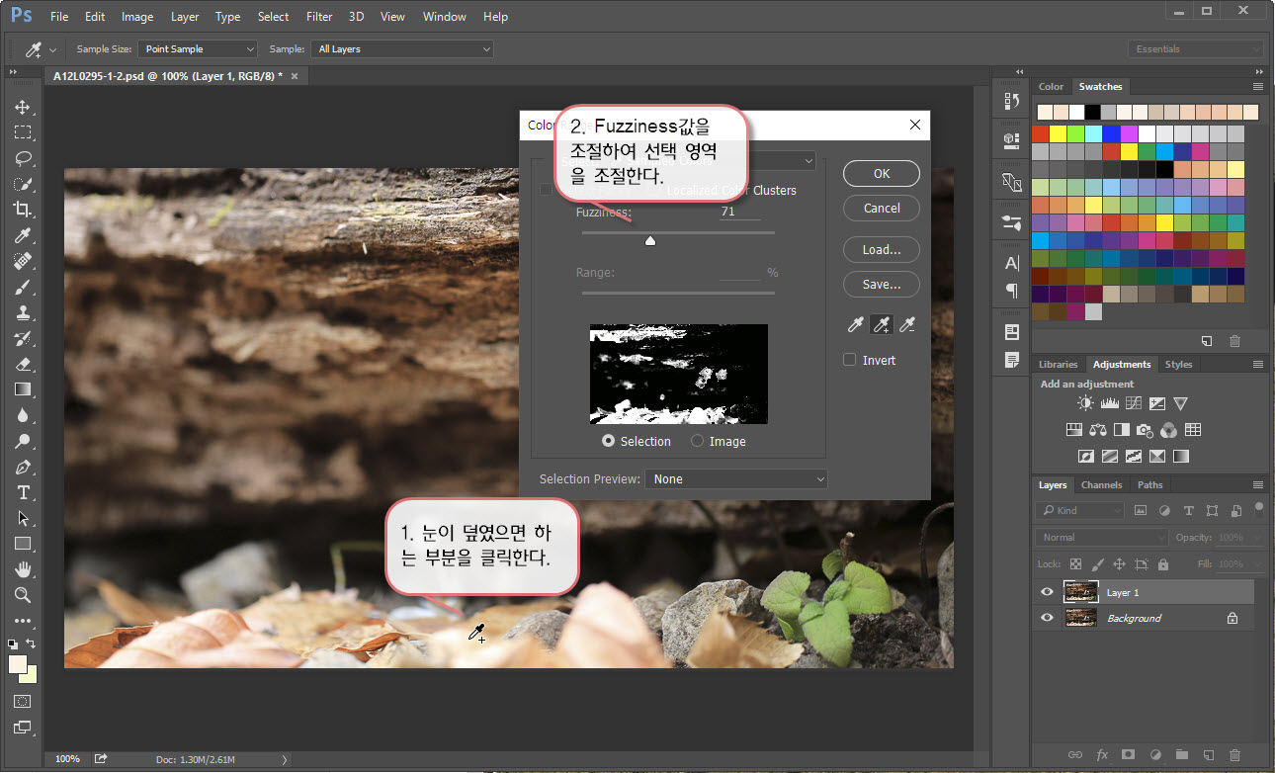Open the Selection Preview dropdown
The image size is (1275, 773).
click(736, 478)
